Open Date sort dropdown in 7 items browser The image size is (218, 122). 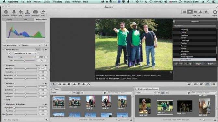click(61, 93)
